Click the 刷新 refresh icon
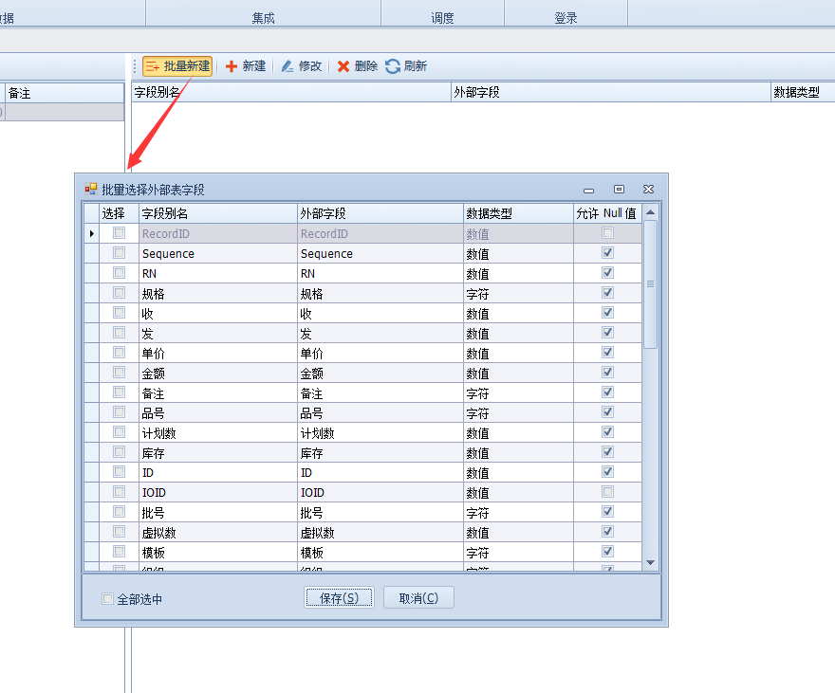The image size is (835, 693). (x=393, y=66)
